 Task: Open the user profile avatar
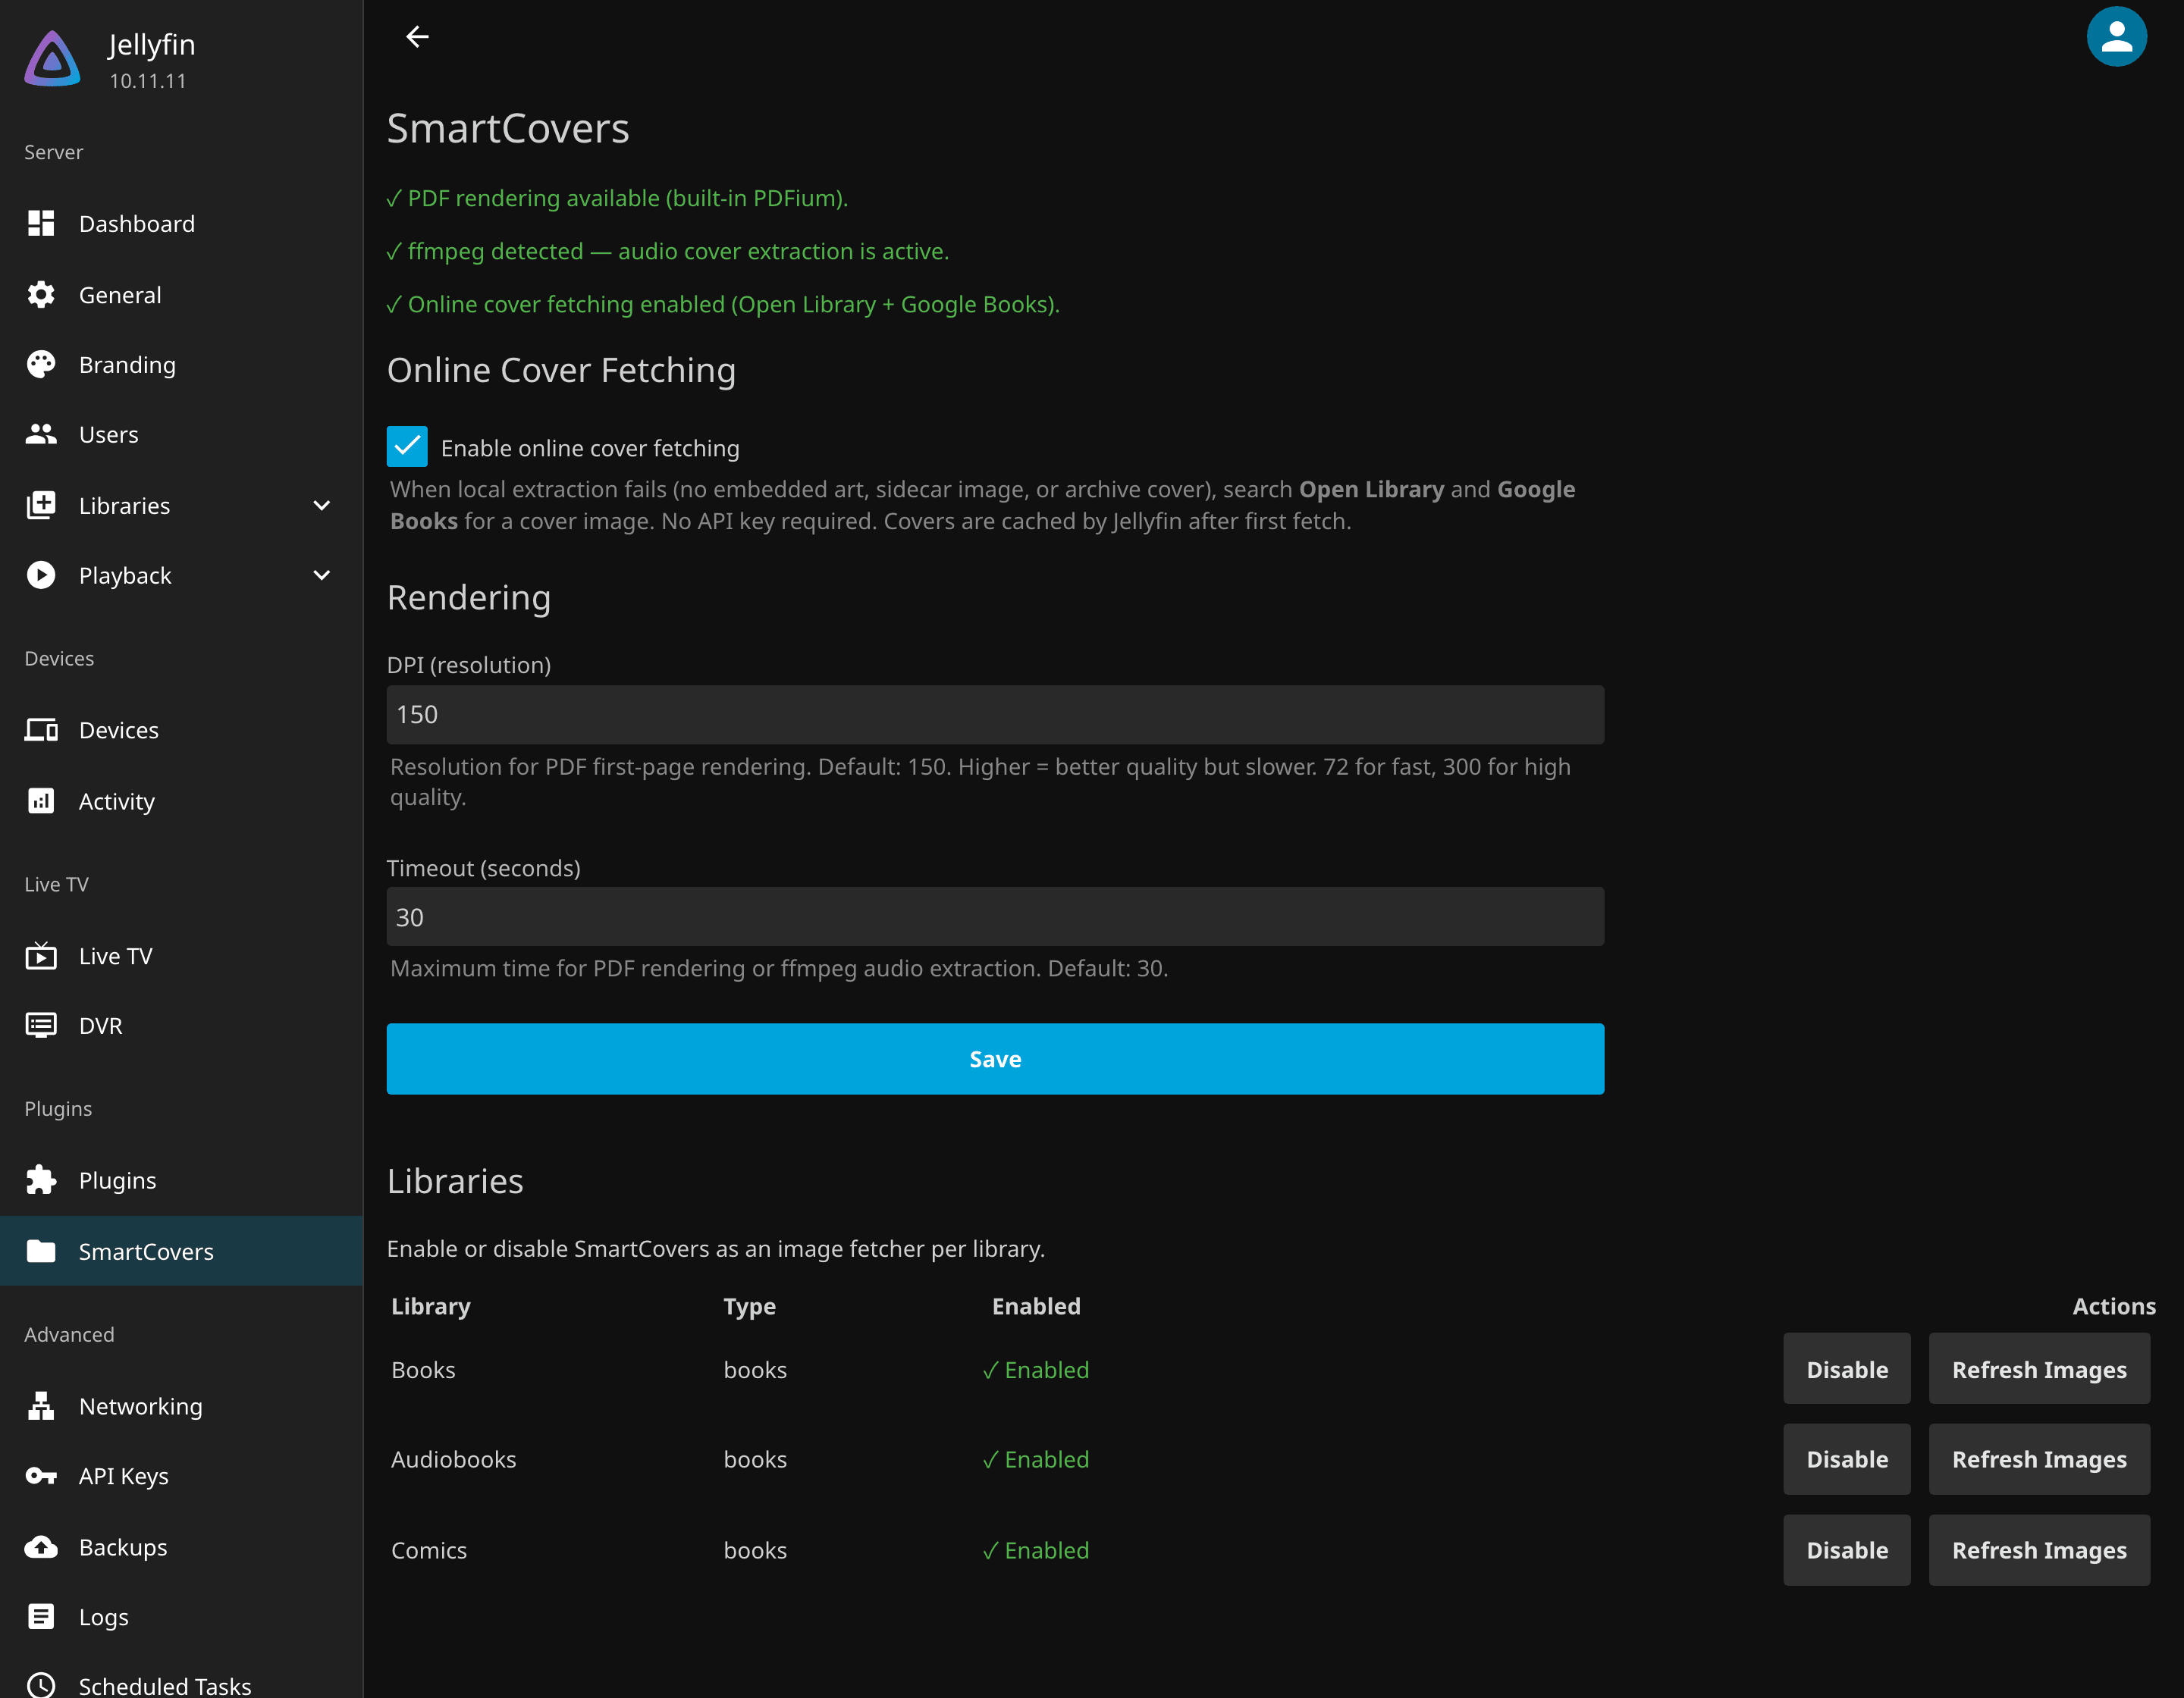pos(2116,37)
